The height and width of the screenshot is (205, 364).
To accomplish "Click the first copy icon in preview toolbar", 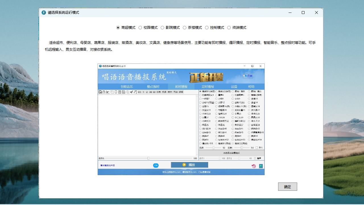I will [100, 92].
